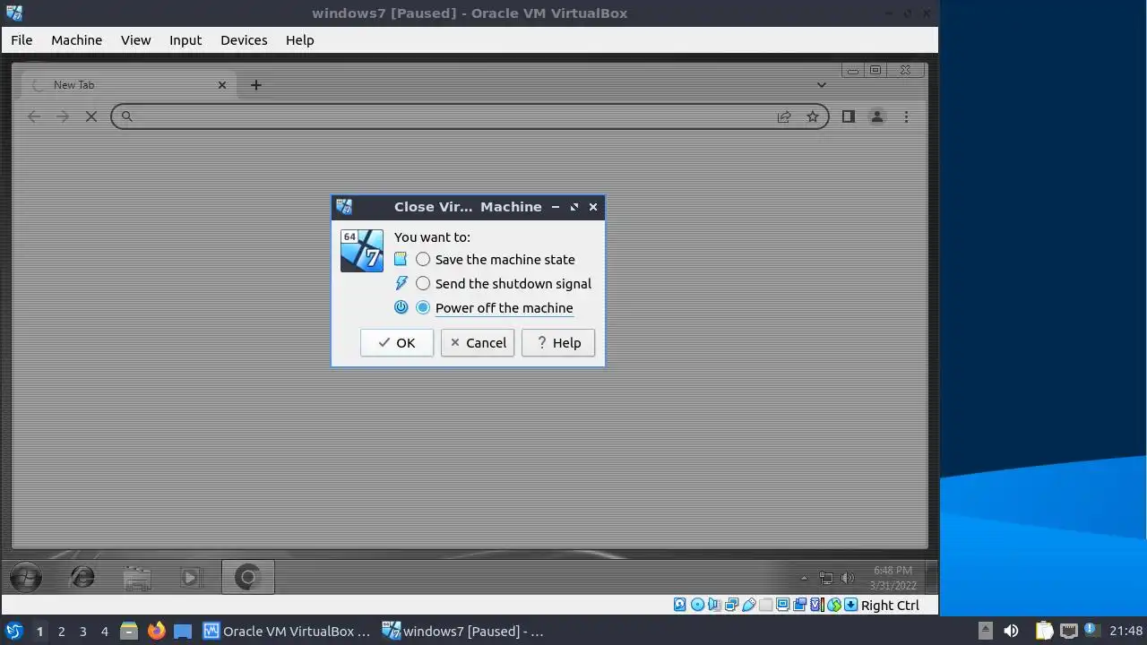The height and width of the screenshot is (645, 1147).
Task: Click audio status bar icon
Action: point(714,605)
